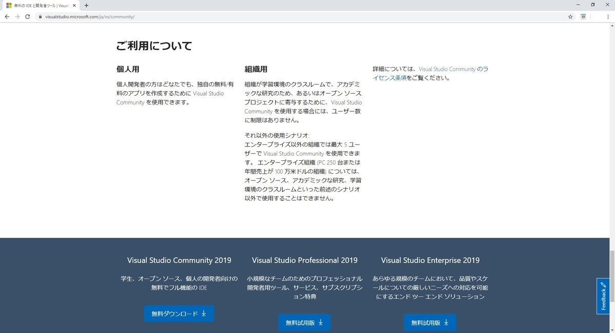The height and width of the screenshot is (333, 615).
Task: Click the forward navigation arrow
Action: pyautogui.click(x=17, y=16)
